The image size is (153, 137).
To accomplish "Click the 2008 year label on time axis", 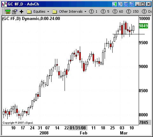I will 44,133.
